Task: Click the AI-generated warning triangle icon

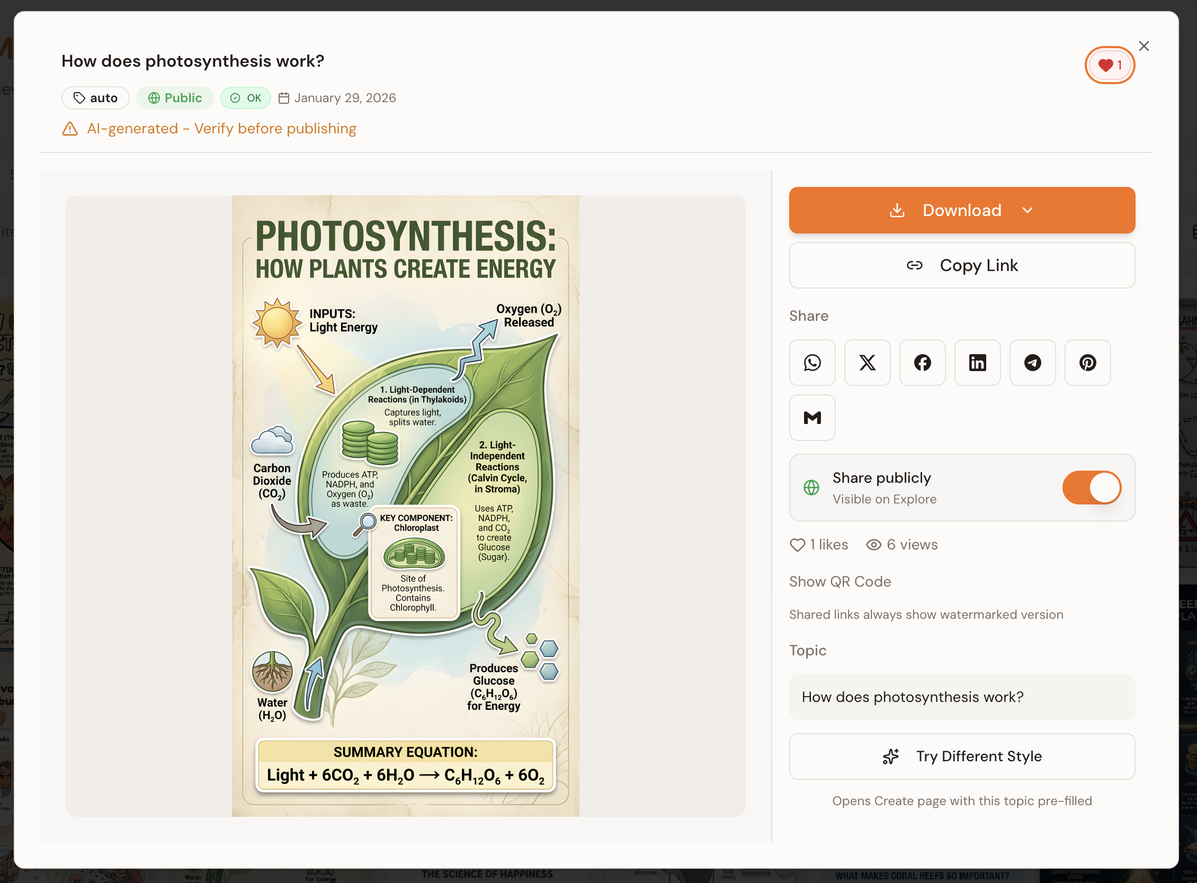Action: pos(70,128)
